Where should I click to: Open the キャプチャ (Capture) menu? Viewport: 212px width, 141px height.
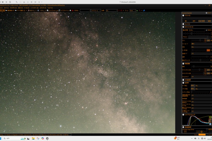[13, 8]
